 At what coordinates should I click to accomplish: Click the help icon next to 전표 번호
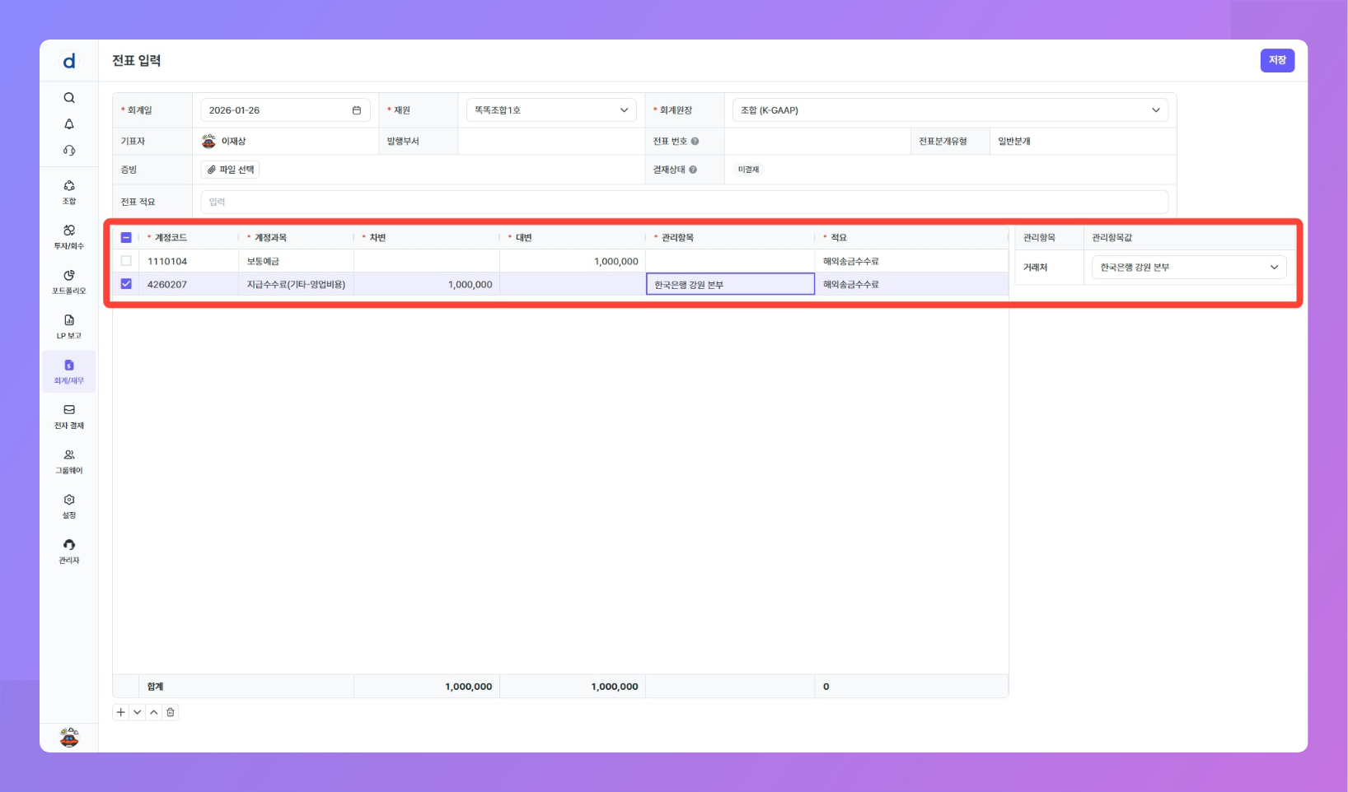click(695, 142)
